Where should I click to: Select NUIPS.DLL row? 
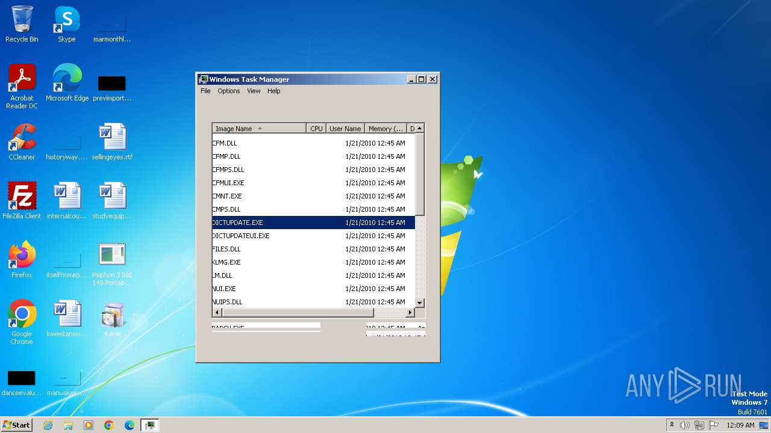pyautogui.click(x=313, y=302)
